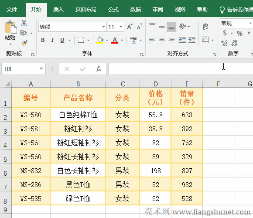This screenshot has width=253, height=218.
Task: Switch to 公式 tab
Action: [113, 10]
